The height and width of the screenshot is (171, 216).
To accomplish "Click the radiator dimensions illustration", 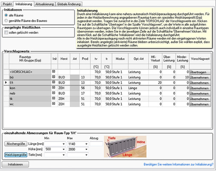I will pyautogui.click(x=125, y=147).
